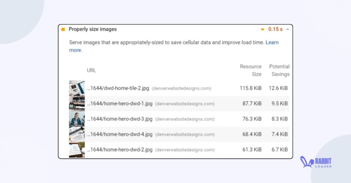Open the …1644/home-hero-dwd-3.jpg URL
Screen dimensions: 351x183
click(x=120, y=119)
